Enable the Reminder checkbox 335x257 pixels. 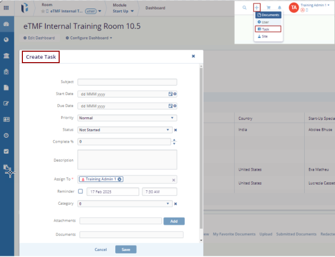point(81,191)
